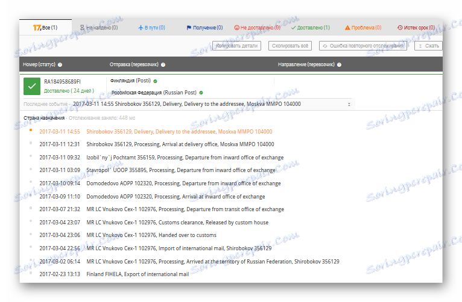Switch to 'Не найдено (0)' tab
The image size is (462, 302).
(x=99, y=28)
